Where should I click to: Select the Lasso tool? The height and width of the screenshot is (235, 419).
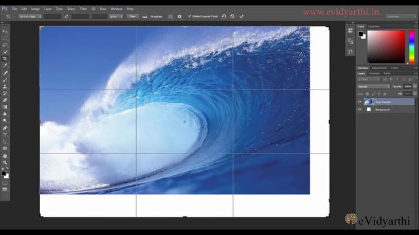click(x=5, y=45)
